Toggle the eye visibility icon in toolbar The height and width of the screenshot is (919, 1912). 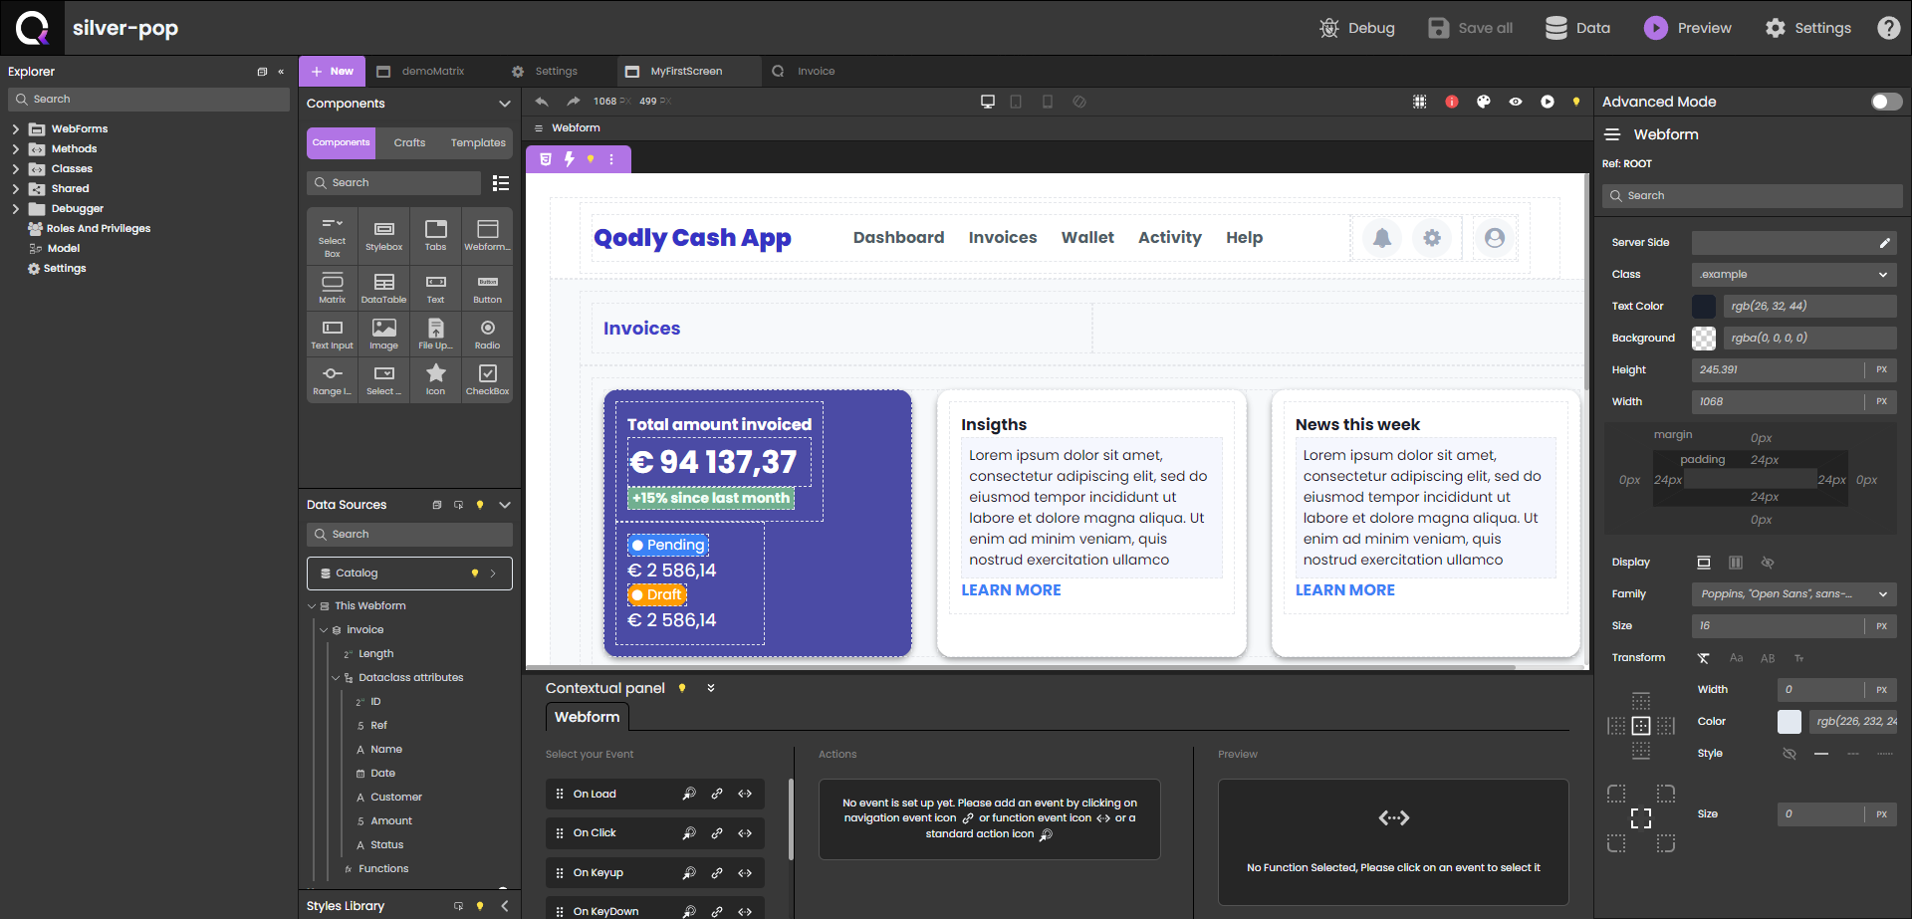(x=1516, y=102)
